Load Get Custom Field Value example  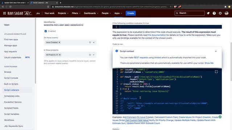[137, 120]
